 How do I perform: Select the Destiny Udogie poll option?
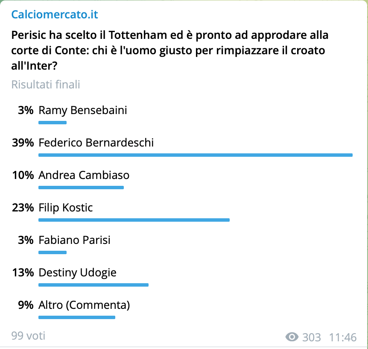click(x=77, y=273)
